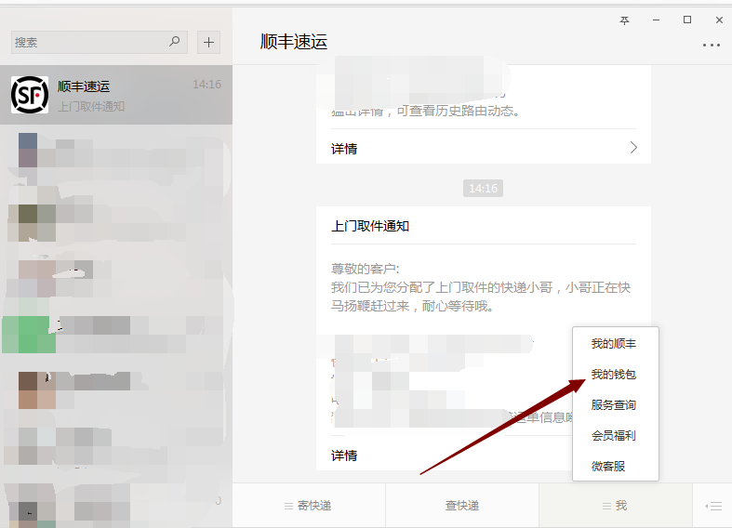Focus the 搜索 search input field

point(88,42)
